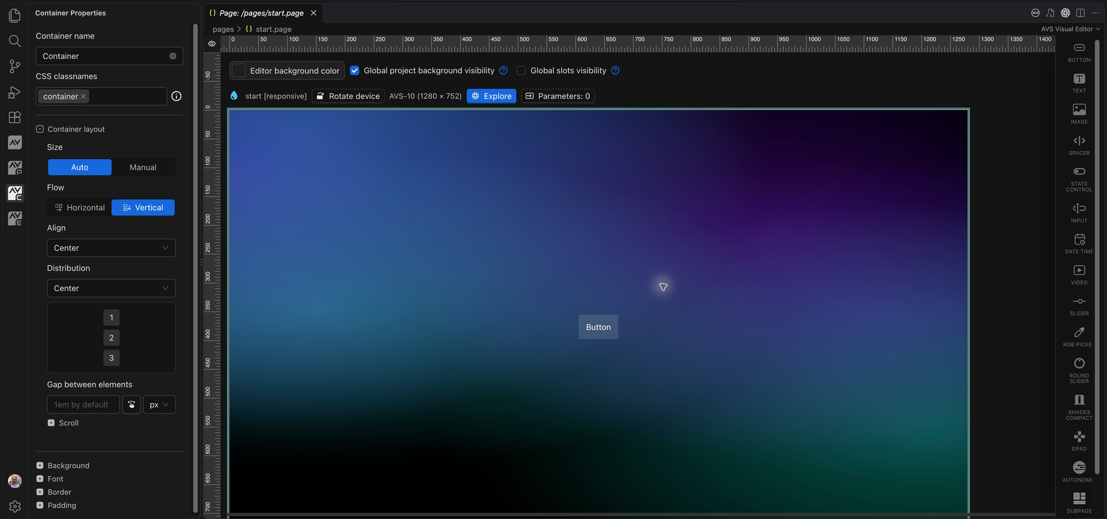Toggle the ruler eye visibility icon

[x=212, y=44]
